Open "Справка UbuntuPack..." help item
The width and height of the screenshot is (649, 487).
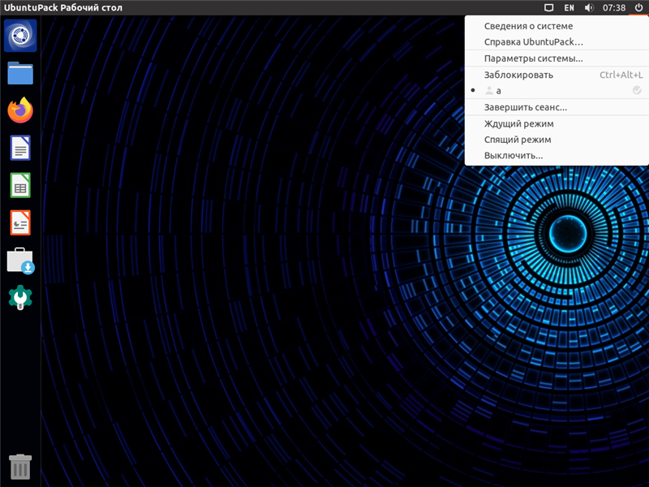(x=557, y=42)
